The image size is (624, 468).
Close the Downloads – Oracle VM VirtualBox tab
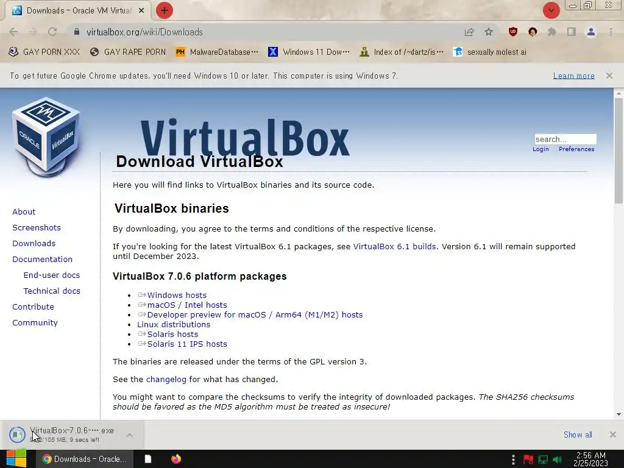(x=141, y=11)
